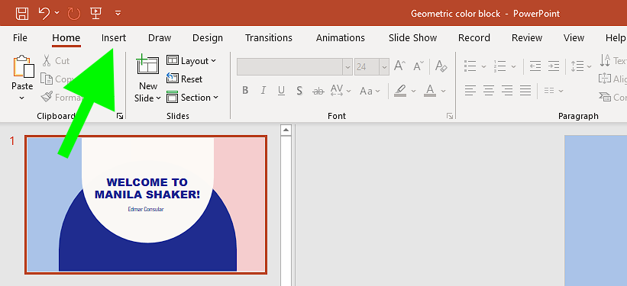Image resolution: width=627 pixels, height=286 pixels.
Task: Switch to the Design tab
Action: click(x=208, y=38)
